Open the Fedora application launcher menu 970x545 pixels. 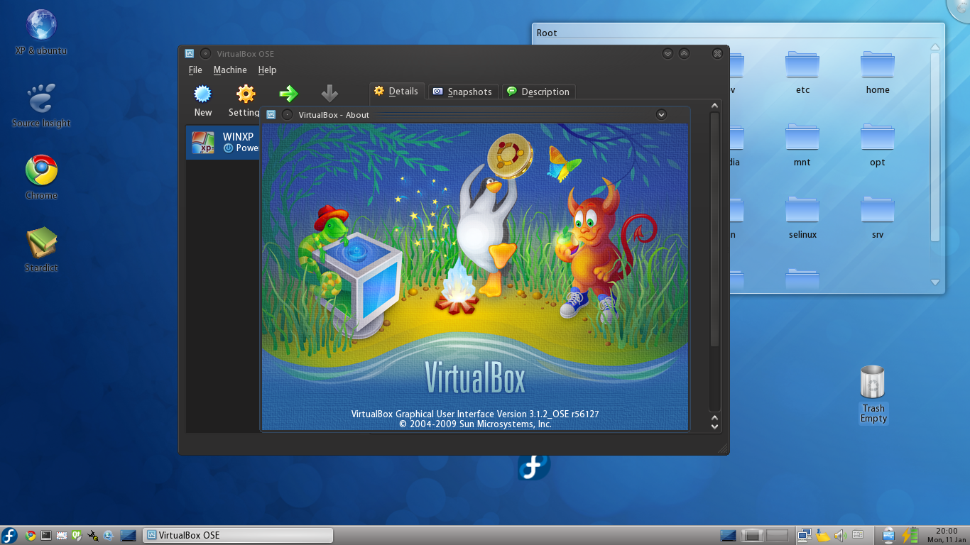click(9, 536)
